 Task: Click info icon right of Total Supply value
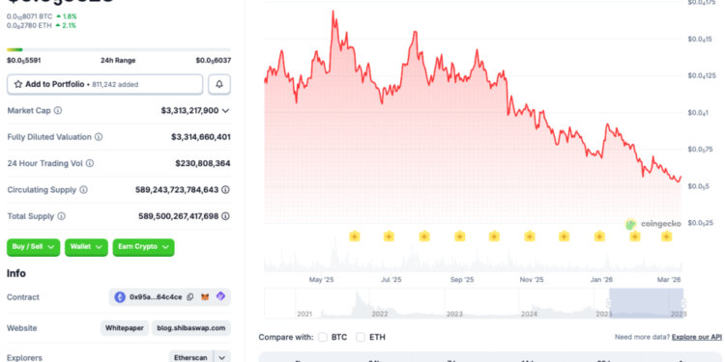[225, 216]
